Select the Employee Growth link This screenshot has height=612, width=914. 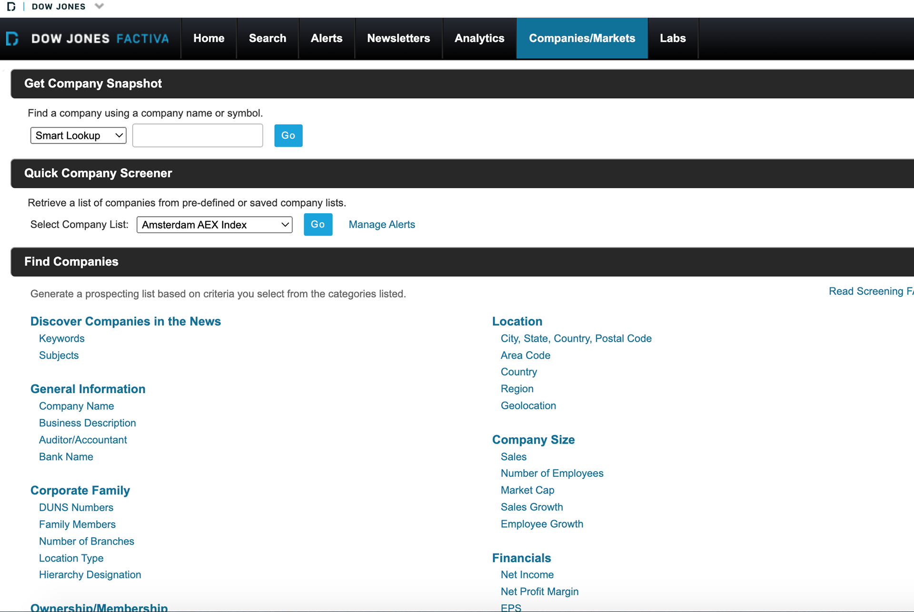(542, 524)
